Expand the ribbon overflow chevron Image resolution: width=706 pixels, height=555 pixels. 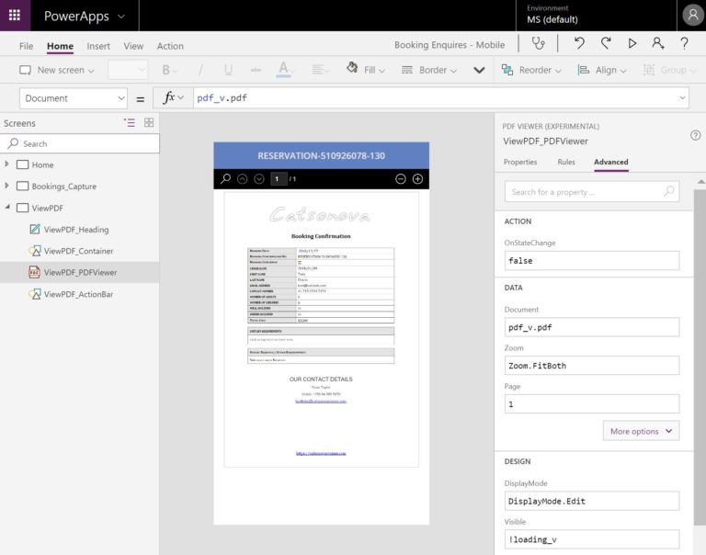(x=479, y=70)
